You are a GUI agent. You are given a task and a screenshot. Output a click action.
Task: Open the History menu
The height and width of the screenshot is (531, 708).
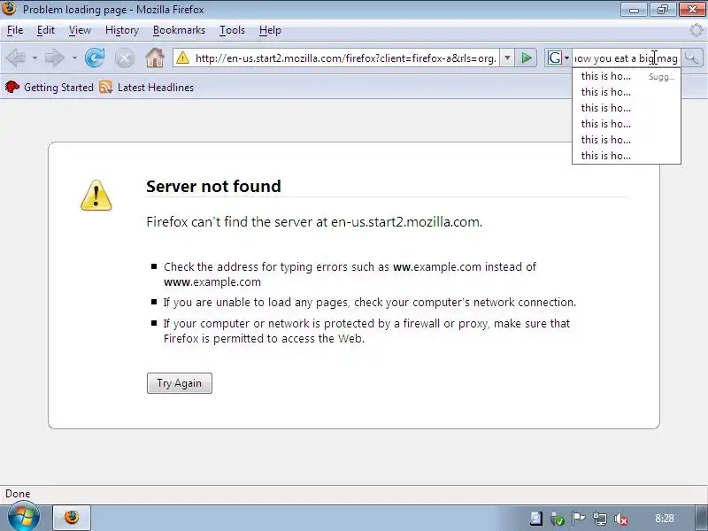(122, 30)
